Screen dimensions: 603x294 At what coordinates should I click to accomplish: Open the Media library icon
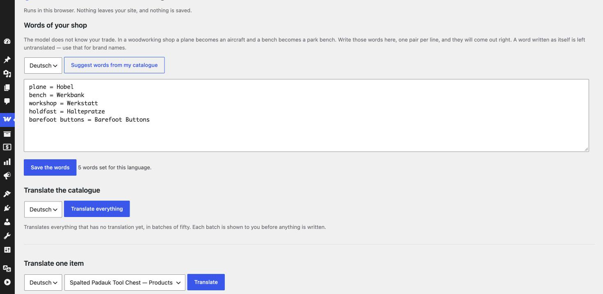[x=7, y=74]
